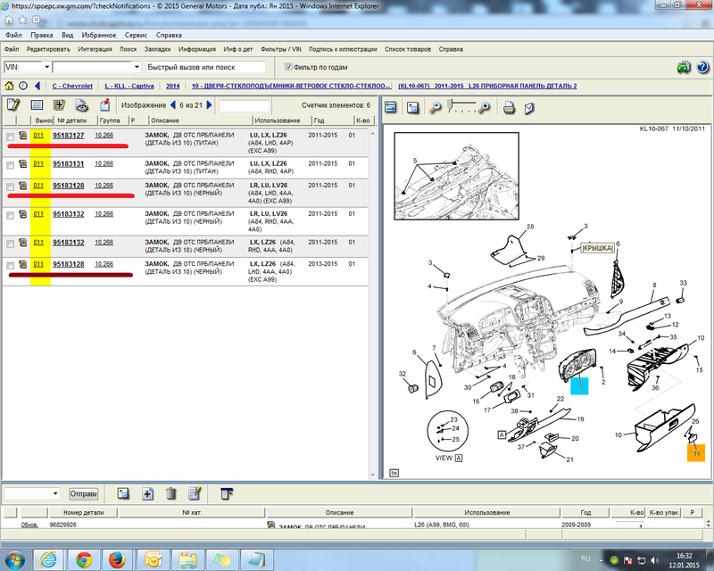Edit the shopping list note icon
The width and height of the screenshot is (714, 571).
click(x=195, y=493)
